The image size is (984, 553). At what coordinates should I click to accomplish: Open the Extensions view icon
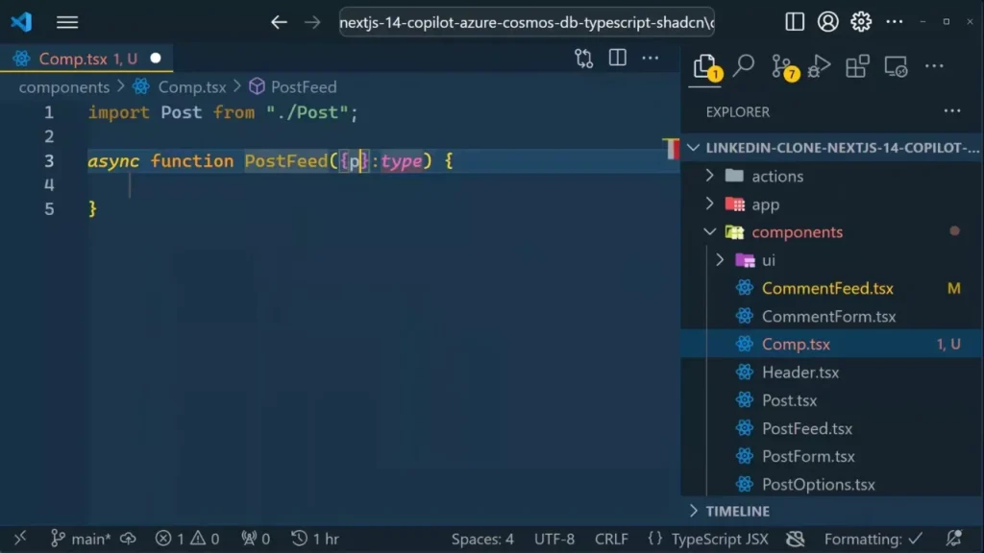(x=856, y=63)
